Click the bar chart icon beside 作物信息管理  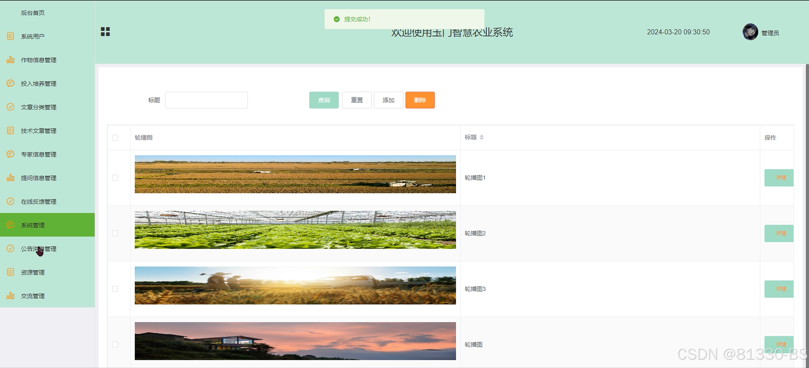click(x=10, y=60)
